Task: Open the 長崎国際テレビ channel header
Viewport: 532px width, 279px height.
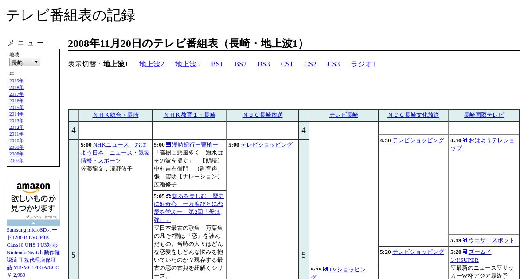Action: [484, 115]
